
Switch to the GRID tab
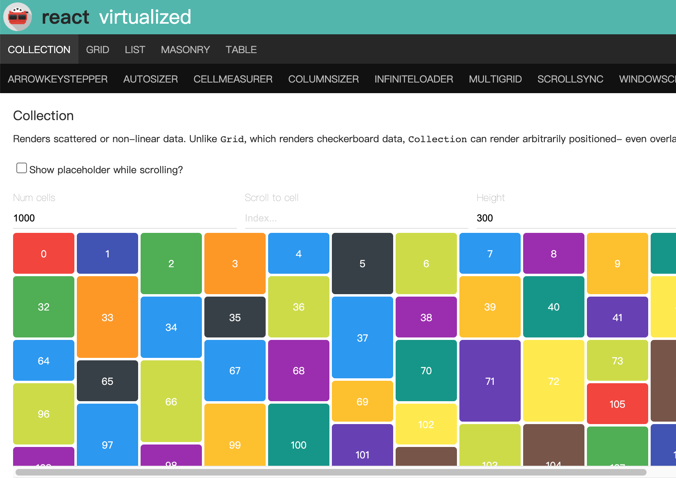(x=98, y=49)
